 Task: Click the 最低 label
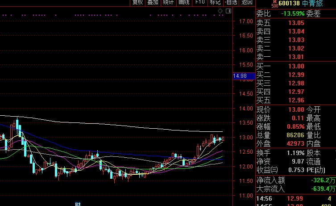(314, 127)
